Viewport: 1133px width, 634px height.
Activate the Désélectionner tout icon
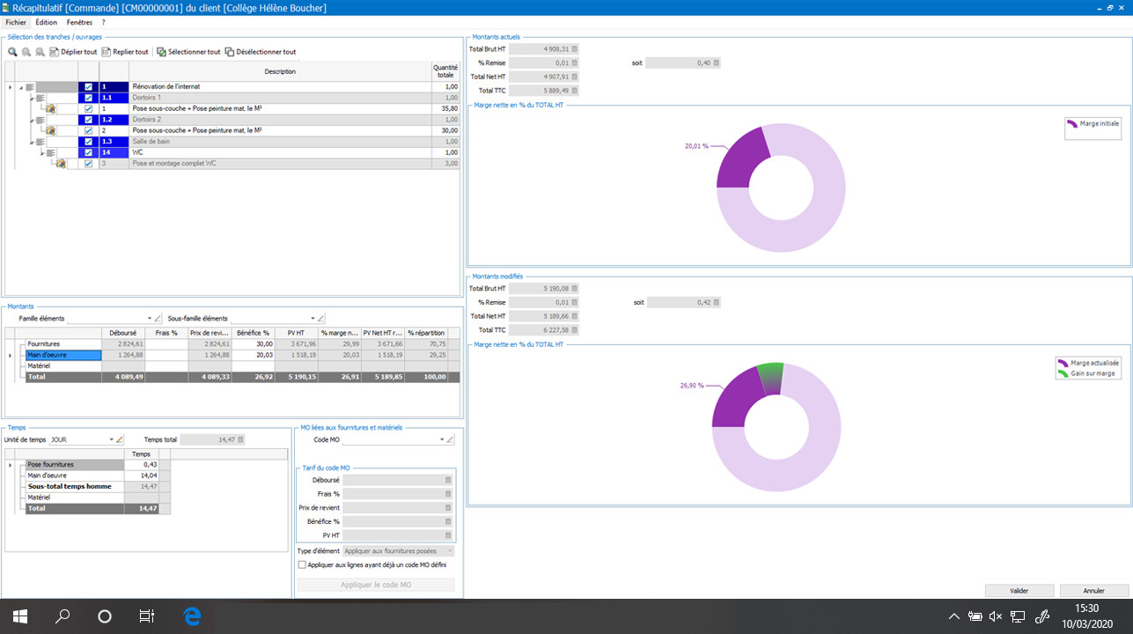click(x=232, y=52)
